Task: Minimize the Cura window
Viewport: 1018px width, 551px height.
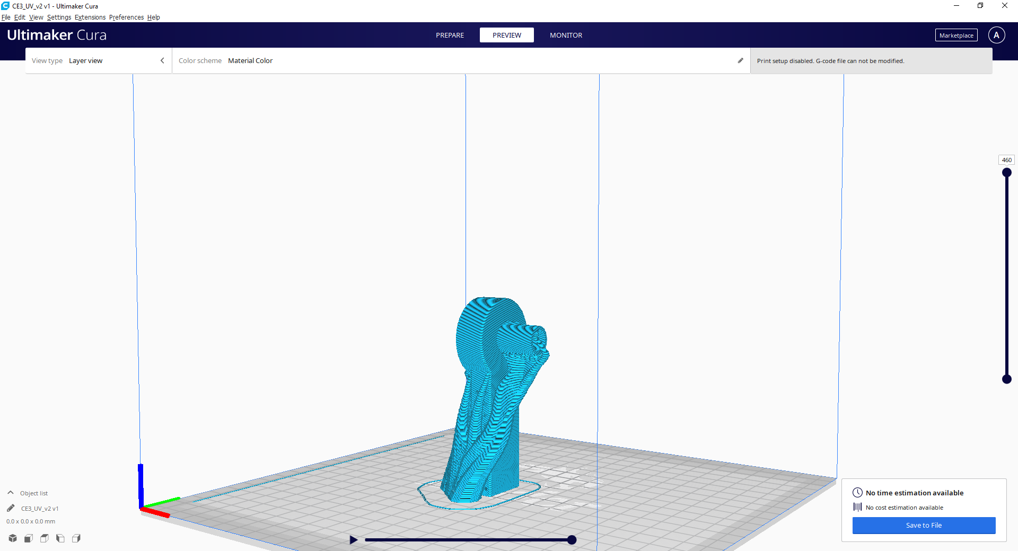Action: 956,6
